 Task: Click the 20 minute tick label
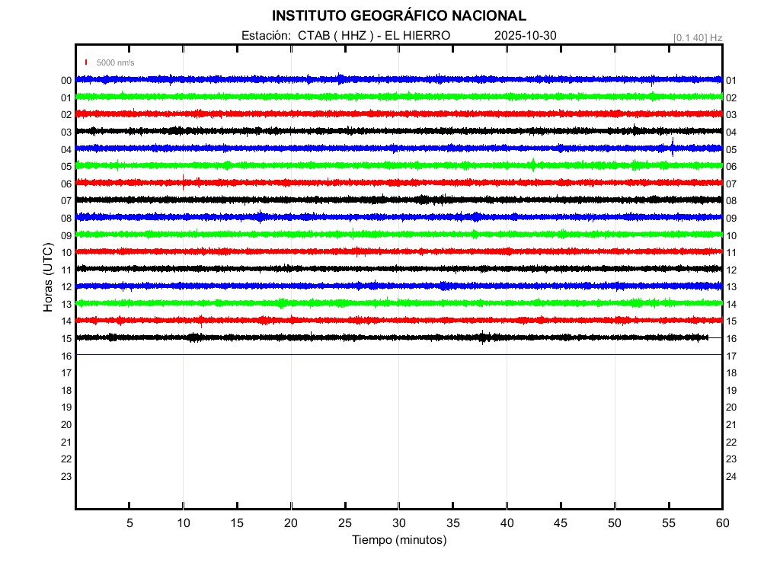pos(291,523)
